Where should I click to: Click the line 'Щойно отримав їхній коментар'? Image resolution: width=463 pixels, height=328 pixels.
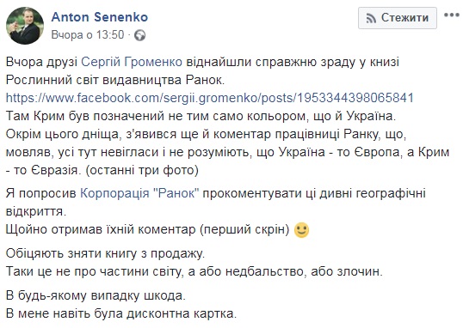click(148, 229)
